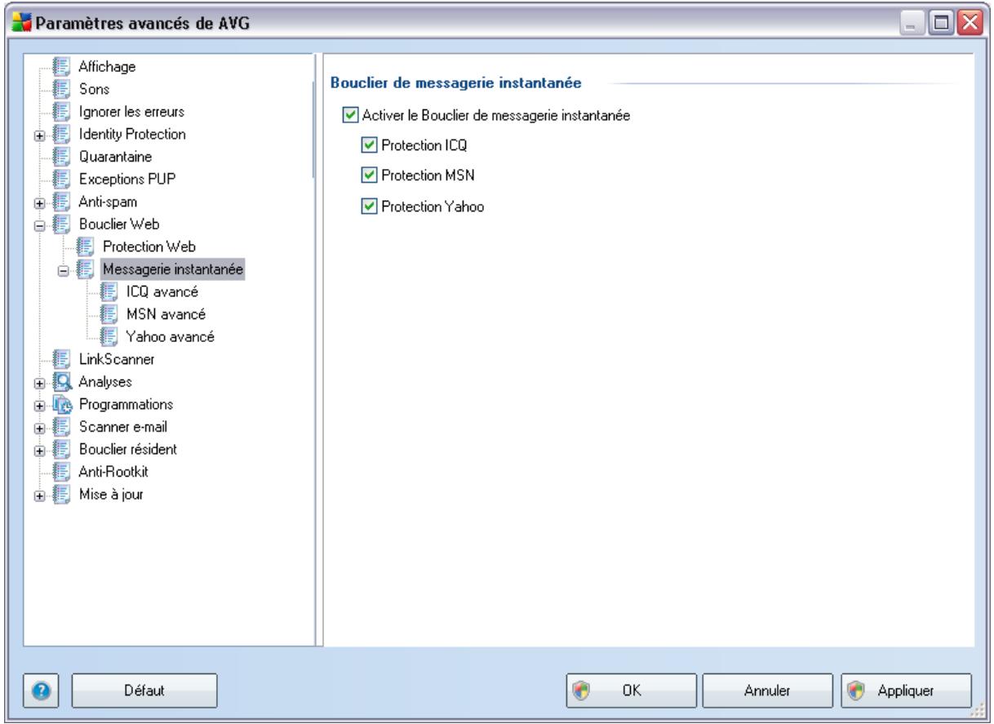Image resolution: width=994 pixels, height=724 pixels.
Task: Click the ICQ avancé tree icon
Action: [x=109, y=291]
